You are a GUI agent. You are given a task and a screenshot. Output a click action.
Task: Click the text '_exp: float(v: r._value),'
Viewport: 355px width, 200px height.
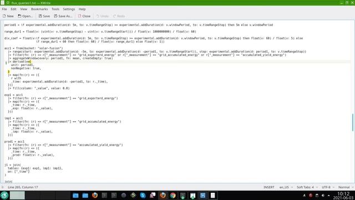pyautogui.click(x=32, y=108)
